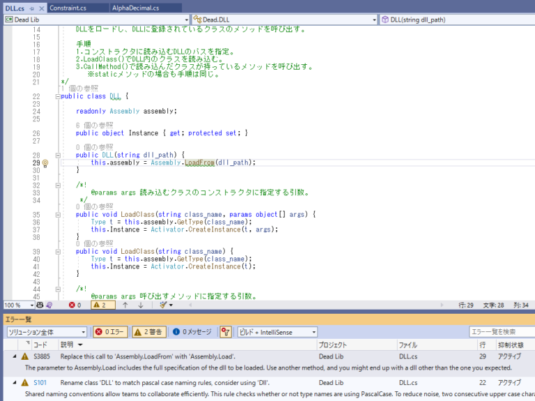Collapse the LoadClass overload at line 39
The width and height of the screenshot is (535, 401).
click(x=58, y=252)
